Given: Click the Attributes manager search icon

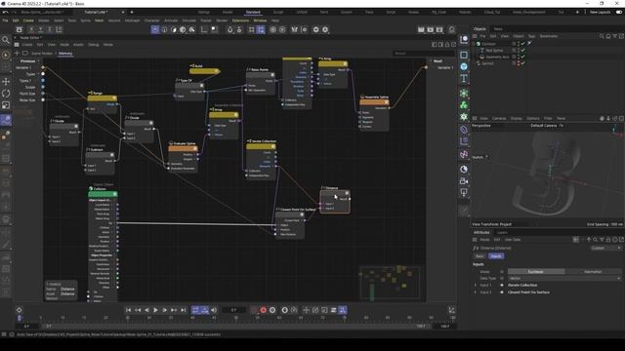Looking at the screenshot, I should 595,240.
